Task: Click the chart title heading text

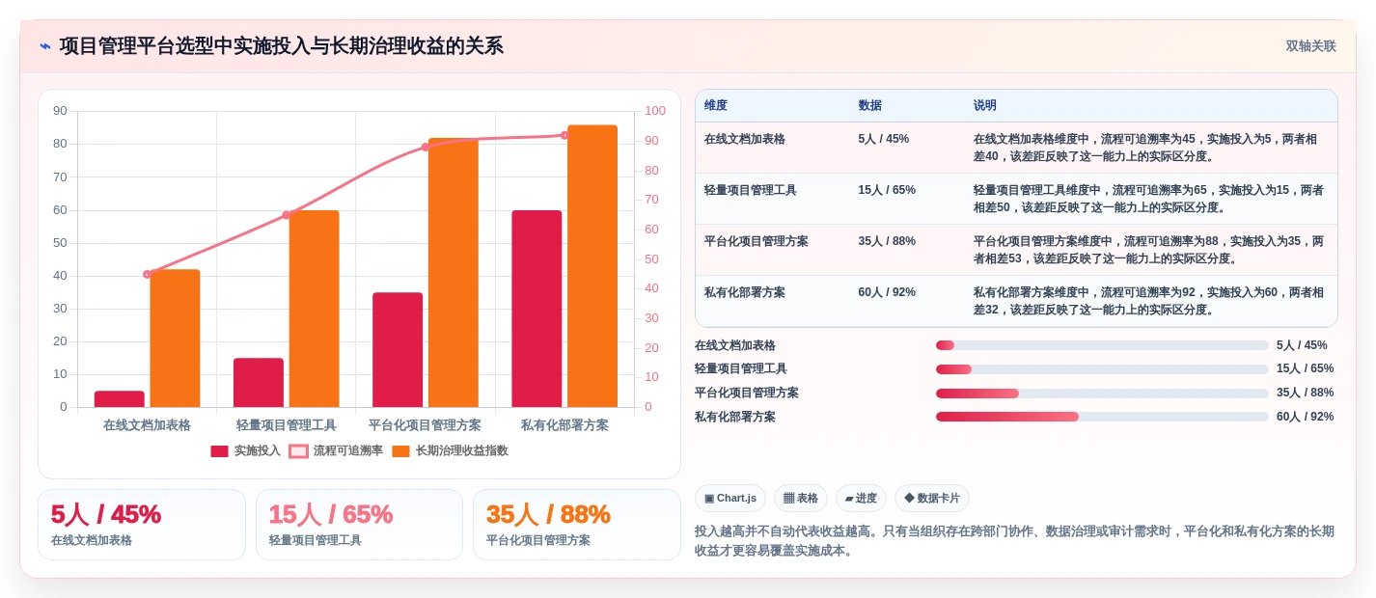Action: (282, 46)
